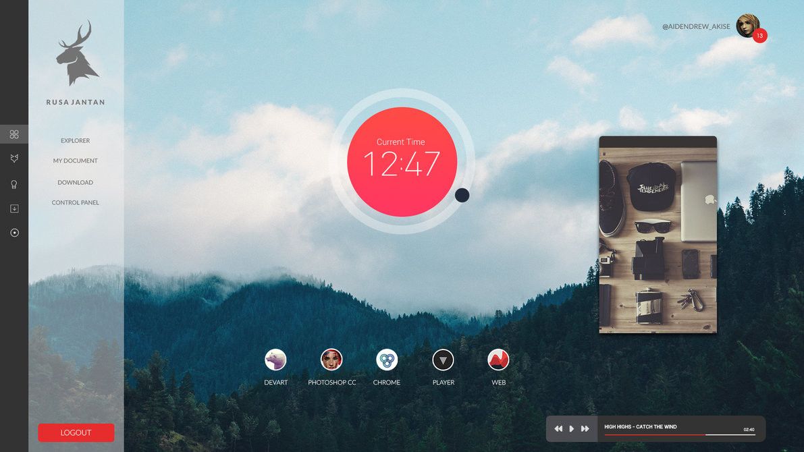The image size is (804, 452).
Task: Open the Explorer menu item
Action: click(76, 140)
